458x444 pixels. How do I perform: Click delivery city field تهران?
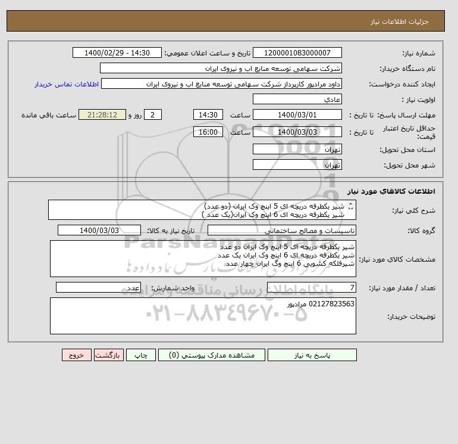click(297, 164)
